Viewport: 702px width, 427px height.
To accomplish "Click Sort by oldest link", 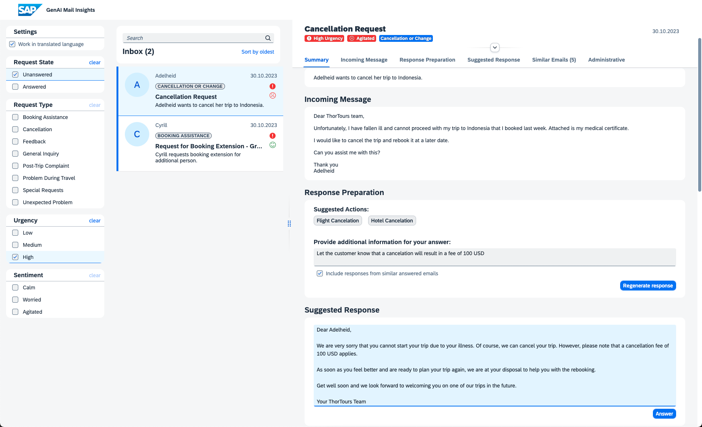I will coord(258,52).
